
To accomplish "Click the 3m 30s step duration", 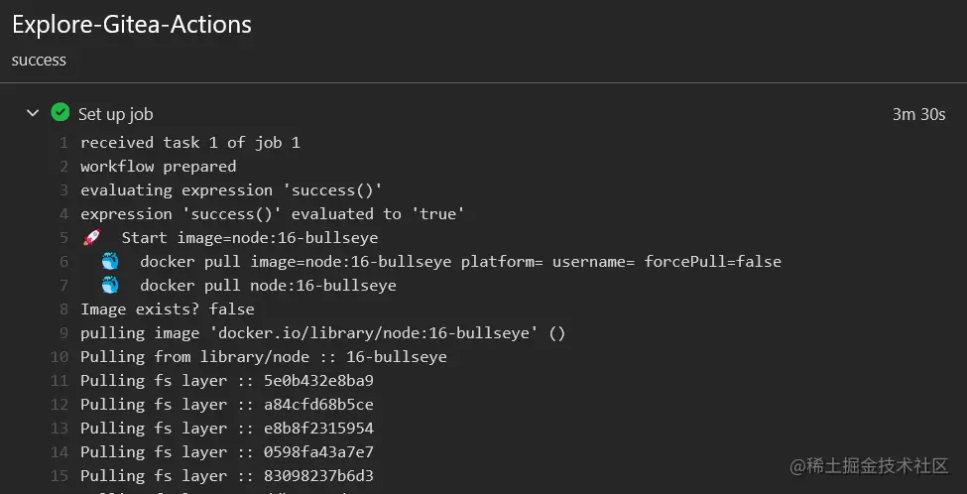I will [x=918, y=114].
